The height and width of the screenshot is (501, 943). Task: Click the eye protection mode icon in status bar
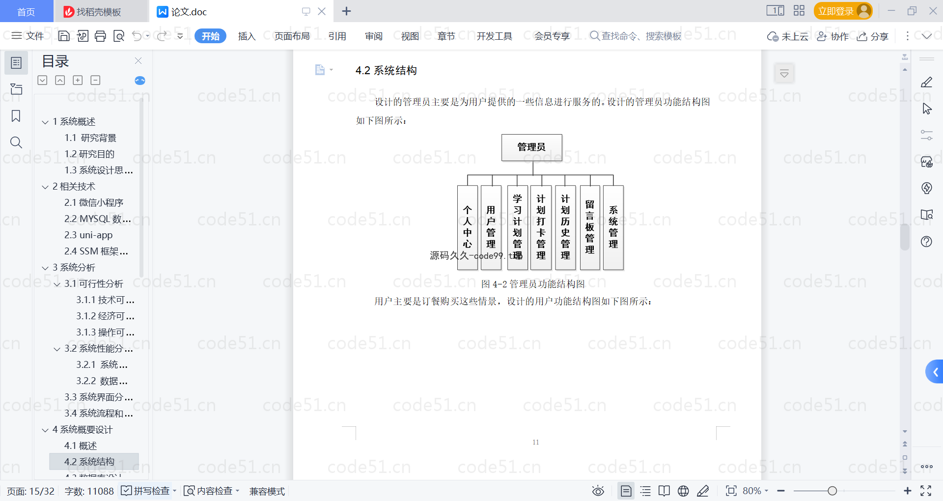click(598, 491)
